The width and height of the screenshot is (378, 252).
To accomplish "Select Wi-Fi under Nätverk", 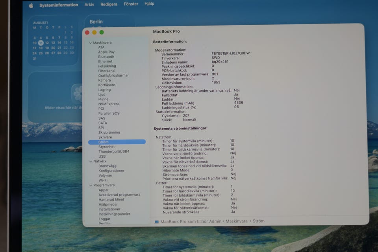I will (103, 180).
